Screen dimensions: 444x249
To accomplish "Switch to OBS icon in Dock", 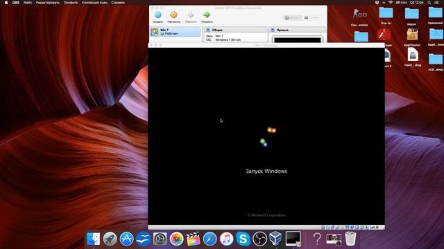I will [x=259, y=239].
